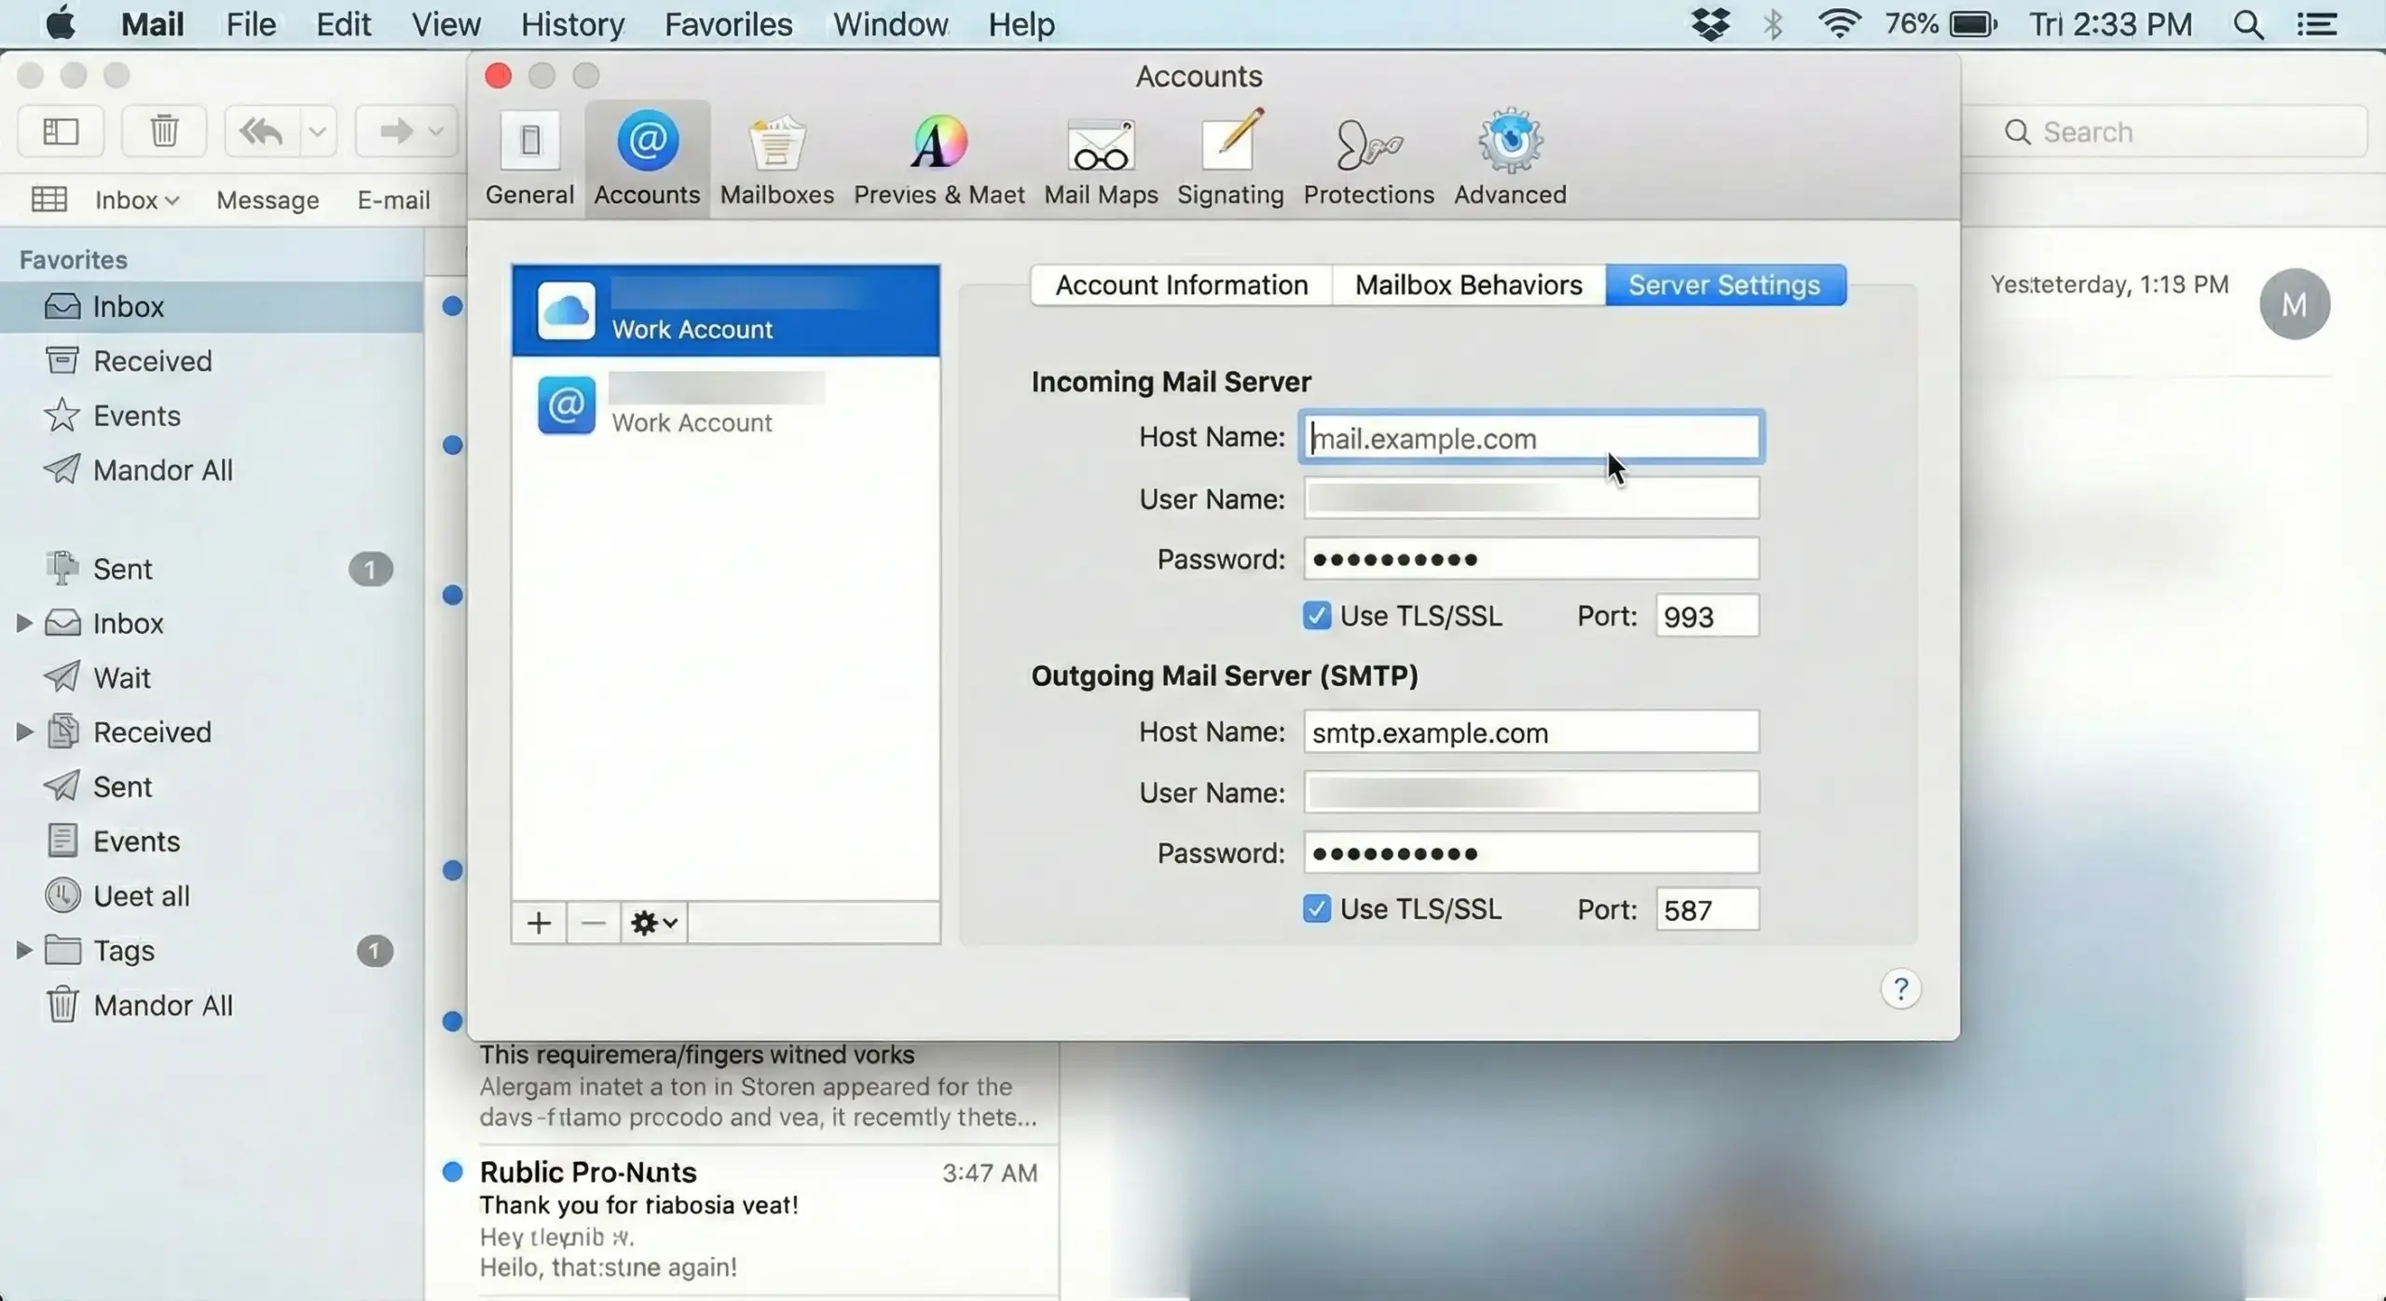Switch to the Account Information tab
Image resolution: width=2386 pixels, height=1301 pixels.
point(1181,285)
